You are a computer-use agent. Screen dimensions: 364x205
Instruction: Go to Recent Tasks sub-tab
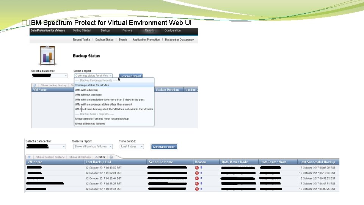click(x=82, y=39)
